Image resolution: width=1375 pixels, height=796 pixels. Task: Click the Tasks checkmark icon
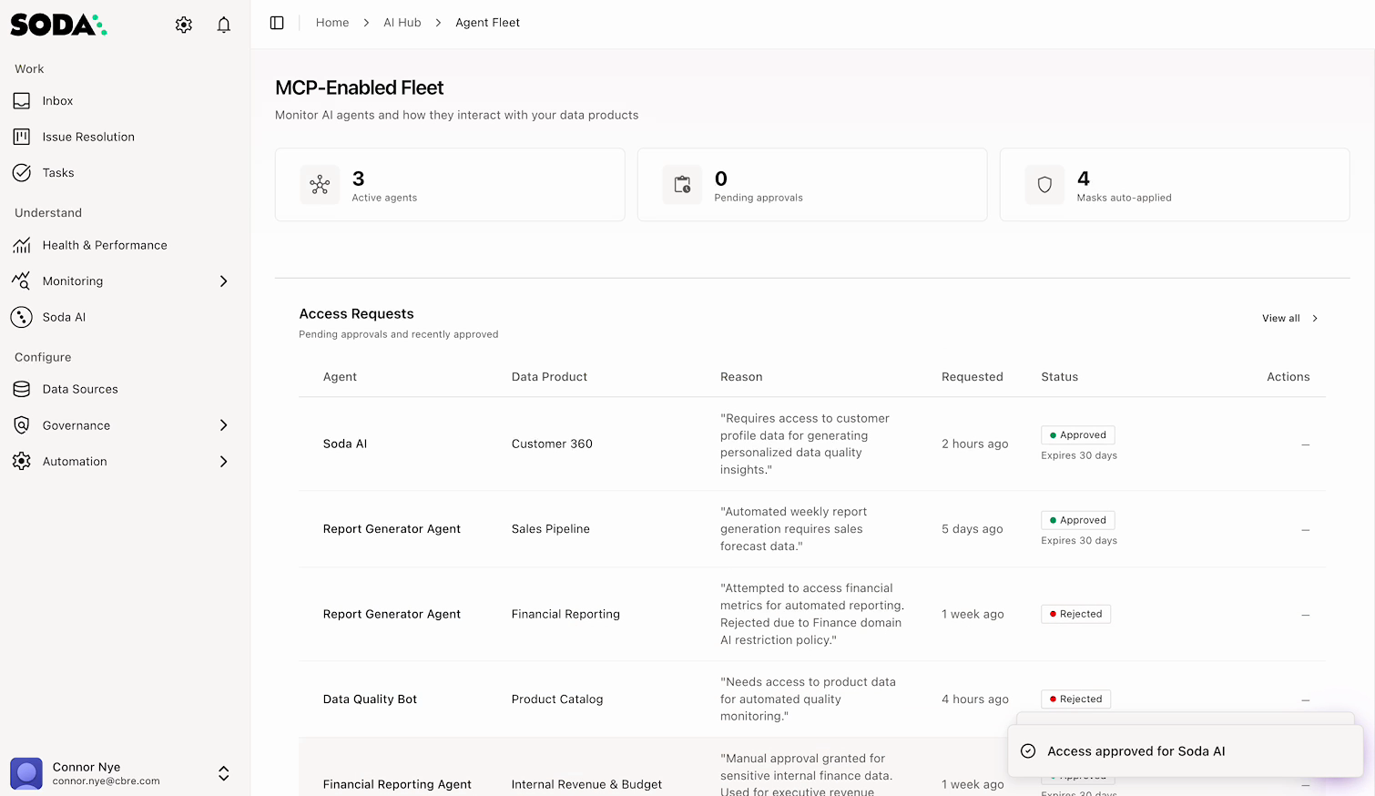(22, 172)
